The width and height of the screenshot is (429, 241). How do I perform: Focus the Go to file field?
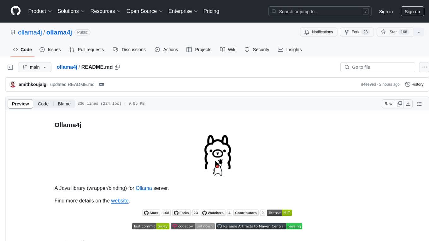coord(378,67)
